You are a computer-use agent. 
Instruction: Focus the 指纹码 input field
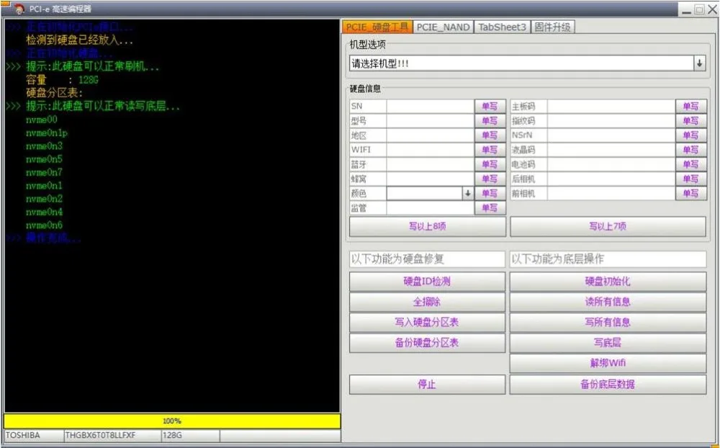(x=611, y=121)
